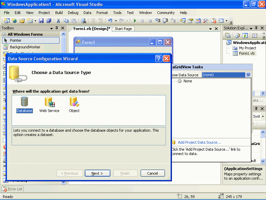Open the Data menu
This screenshot has width=266, height=200.
tap(87, 13)
